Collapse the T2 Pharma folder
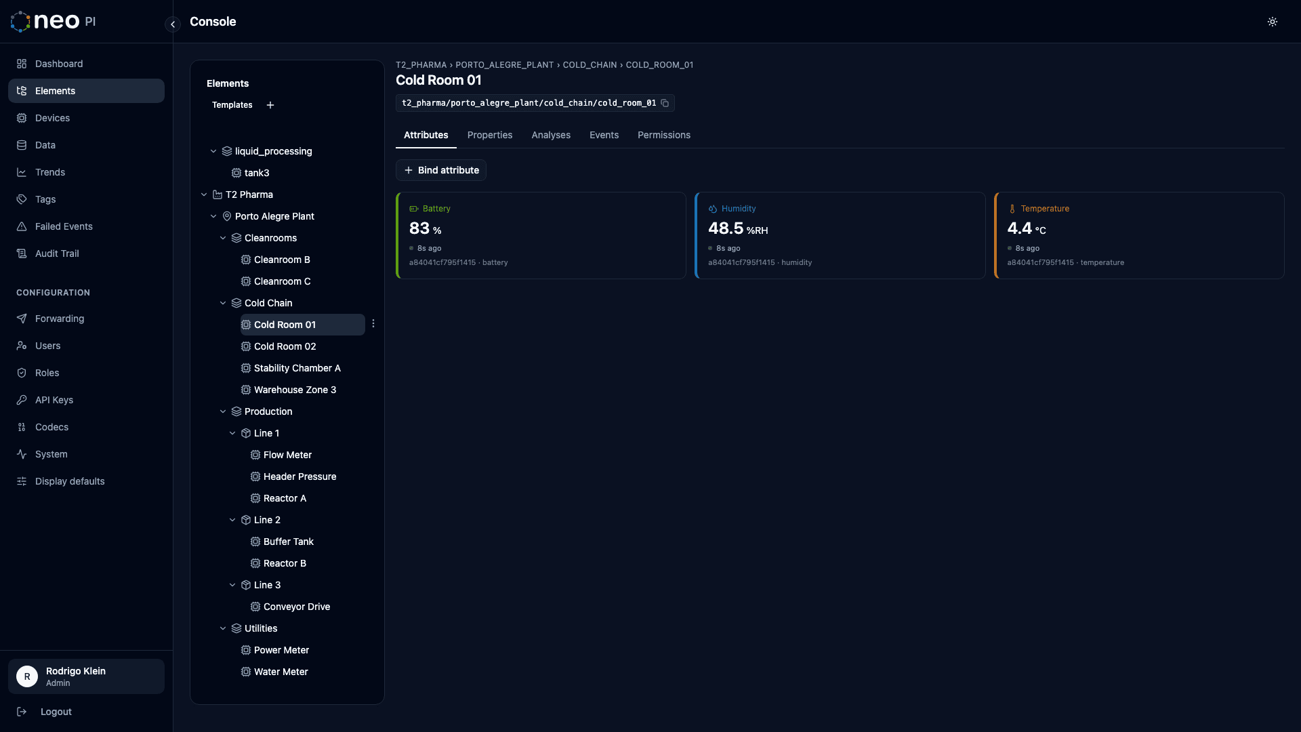The height and width of the screenshot is (732, 1301). click(204, 195)
